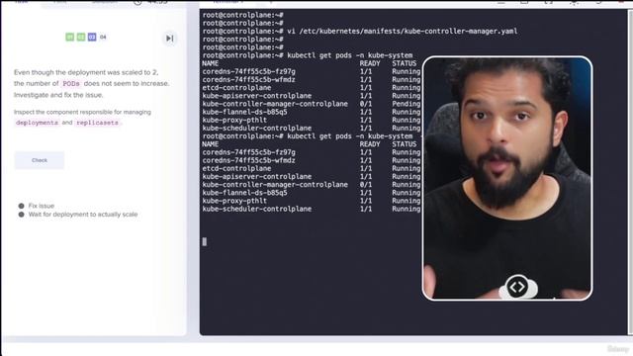Click 'Inspect the component responsible for managing' text
This screenshot has width=633, height=356.
coord(82,112)
